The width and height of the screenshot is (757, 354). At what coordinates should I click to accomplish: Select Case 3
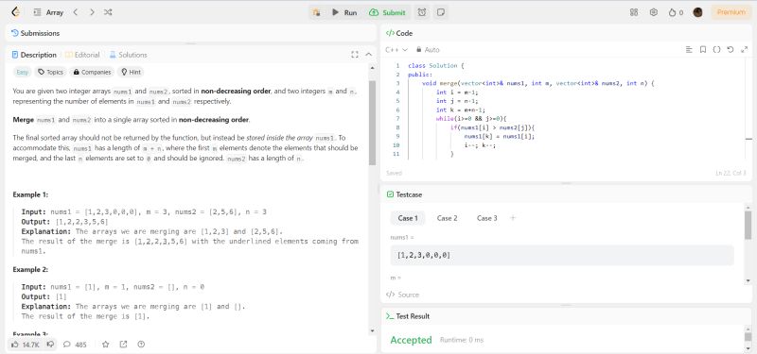(x=486, y=218)
